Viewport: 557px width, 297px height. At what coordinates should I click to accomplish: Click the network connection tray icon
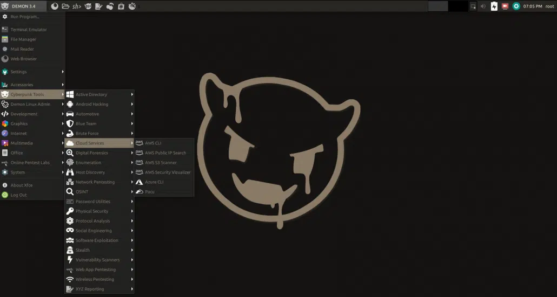pos(473,6)
